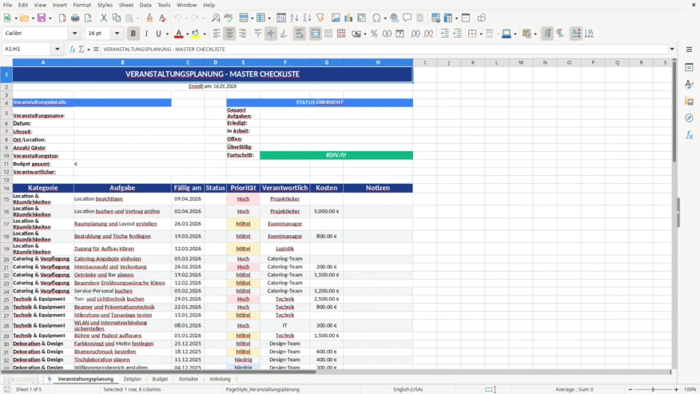
Task: Open background color dropdown arrow
Action: 204,34
